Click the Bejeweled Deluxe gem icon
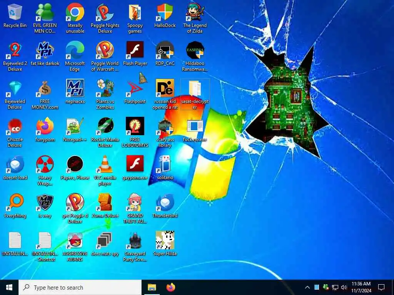This screenshot has height=295, width=394. tap(15, 94)
